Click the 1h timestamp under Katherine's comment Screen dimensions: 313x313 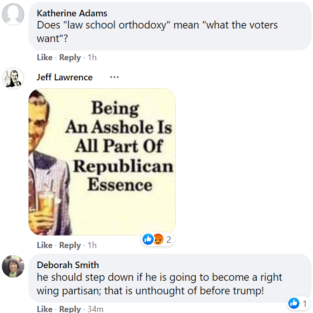[x=92, y=57]
